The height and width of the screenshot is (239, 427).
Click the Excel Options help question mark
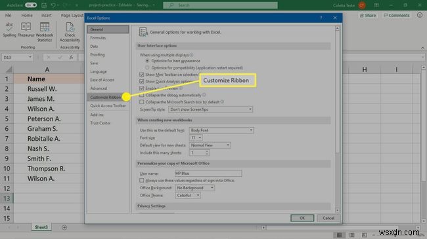click(321, 18)
